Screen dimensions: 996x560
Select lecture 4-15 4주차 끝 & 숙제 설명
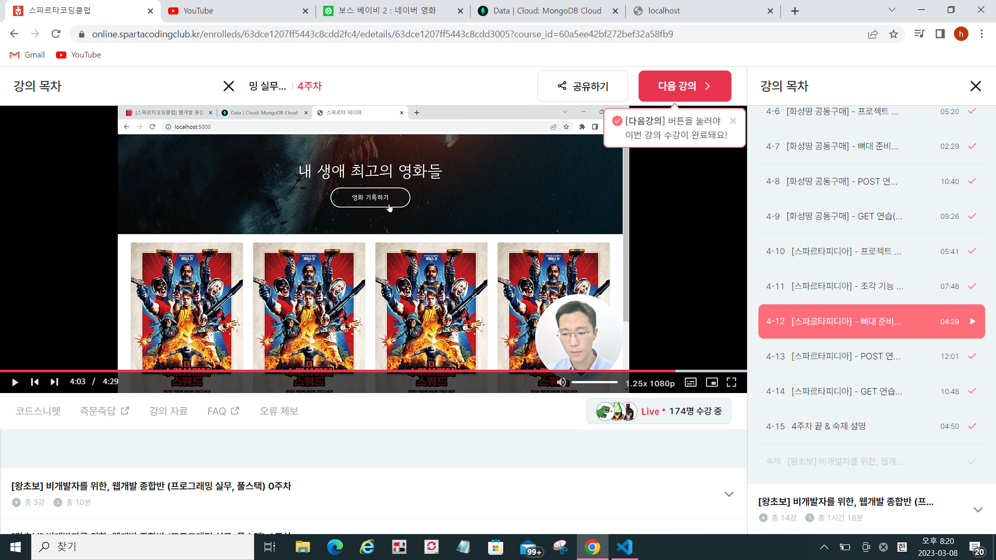(872, 426)
